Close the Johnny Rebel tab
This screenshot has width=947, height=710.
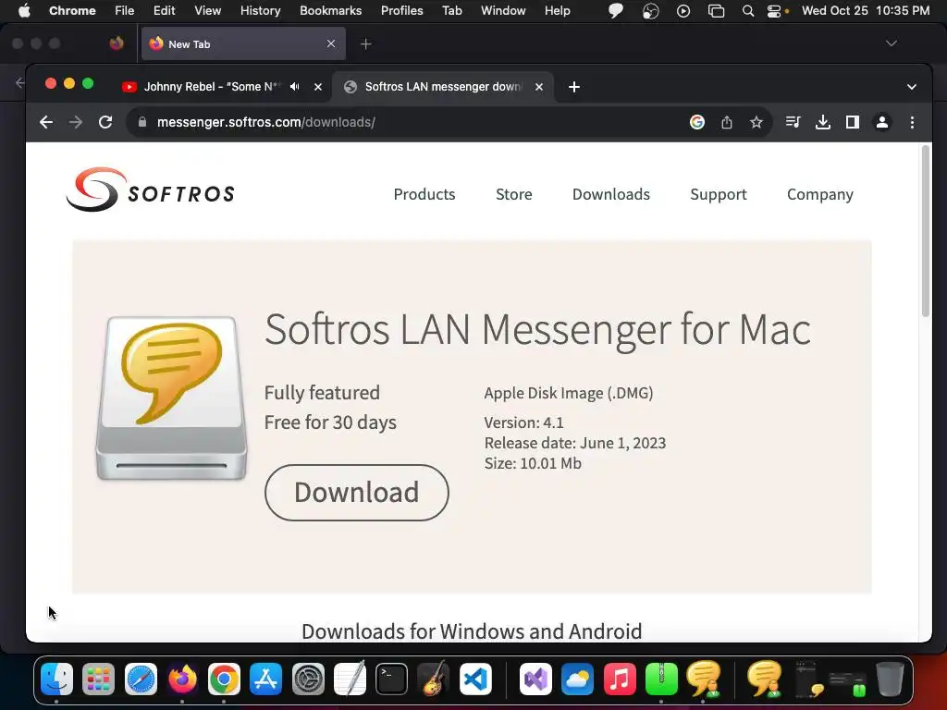click(x=318, y=87)
